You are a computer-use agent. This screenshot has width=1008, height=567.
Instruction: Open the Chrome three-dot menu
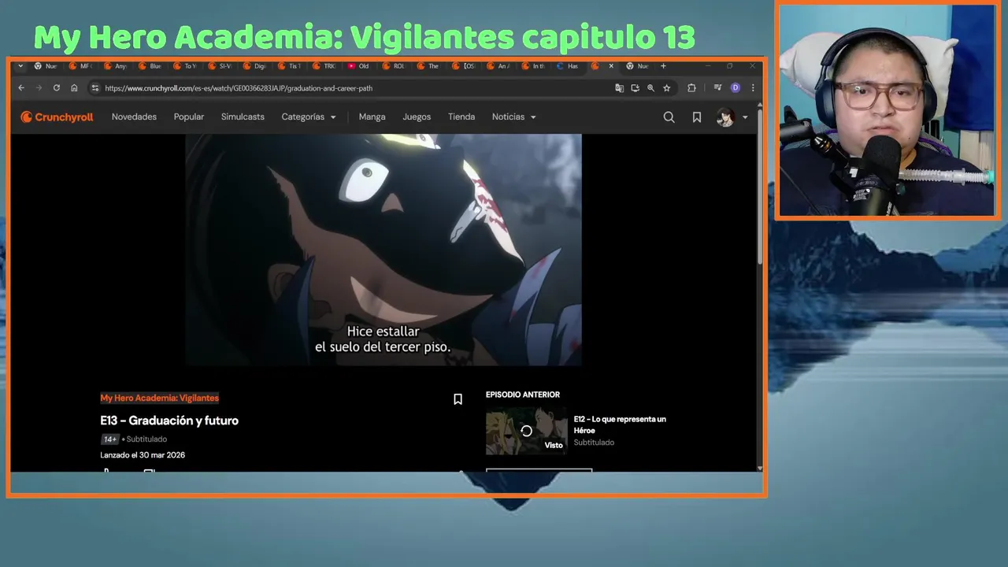point(753,88)
